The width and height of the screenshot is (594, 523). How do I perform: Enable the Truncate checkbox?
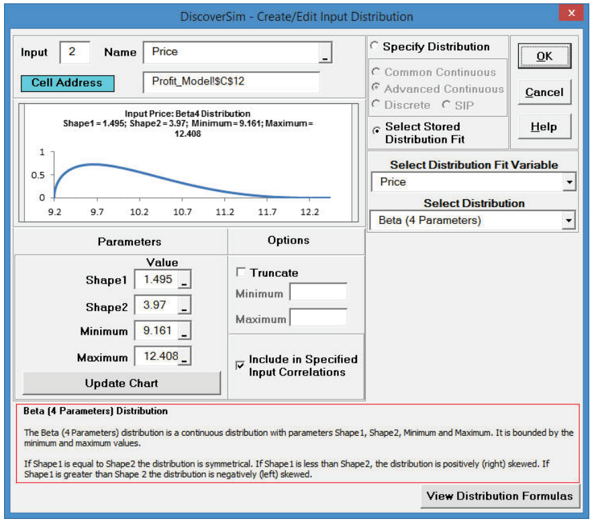241,273
